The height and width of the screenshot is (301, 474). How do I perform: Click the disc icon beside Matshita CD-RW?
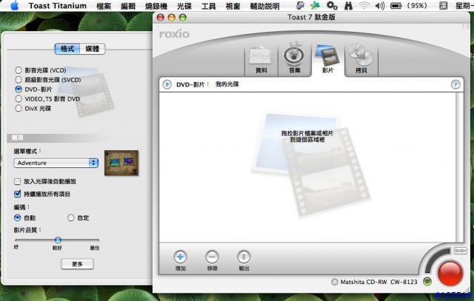click(x=334, y=282)
